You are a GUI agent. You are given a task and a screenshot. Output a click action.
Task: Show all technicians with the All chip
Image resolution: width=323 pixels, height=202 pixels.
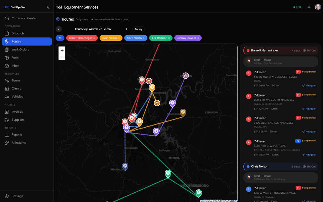pyautogui.click(x=60, y=38)
